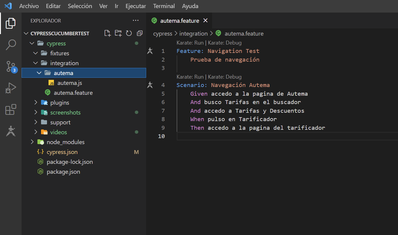Click the cucumber icon in breadcrumb
The width and height of the screenshot is (398, 235).
click(x=218, y=33)
